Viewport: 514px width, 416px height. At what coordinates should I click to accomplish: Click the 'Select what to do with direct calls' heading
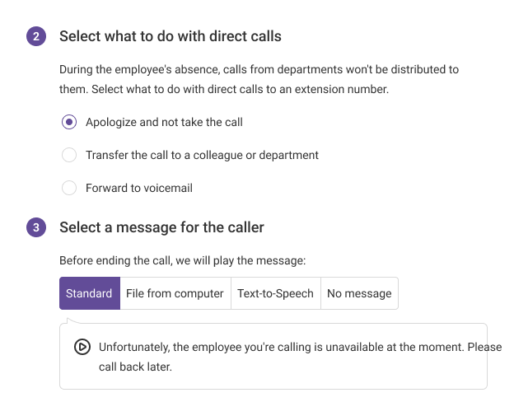coord(171,36)
